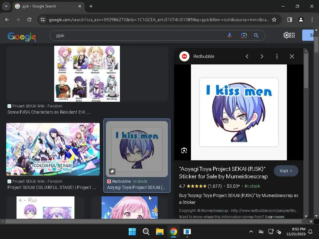319x239 pixels.
Task: Close the pjsk Google Search tab
Action: tap(80, 6)
